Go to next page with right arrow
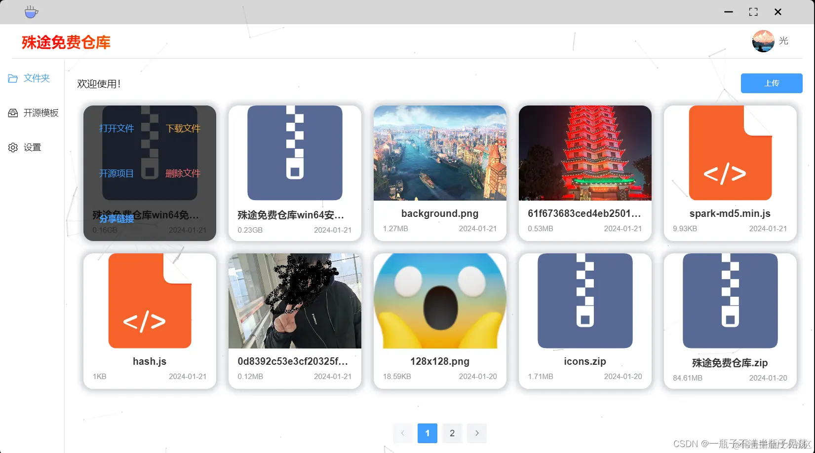The image size is (815, 453). 477,433
